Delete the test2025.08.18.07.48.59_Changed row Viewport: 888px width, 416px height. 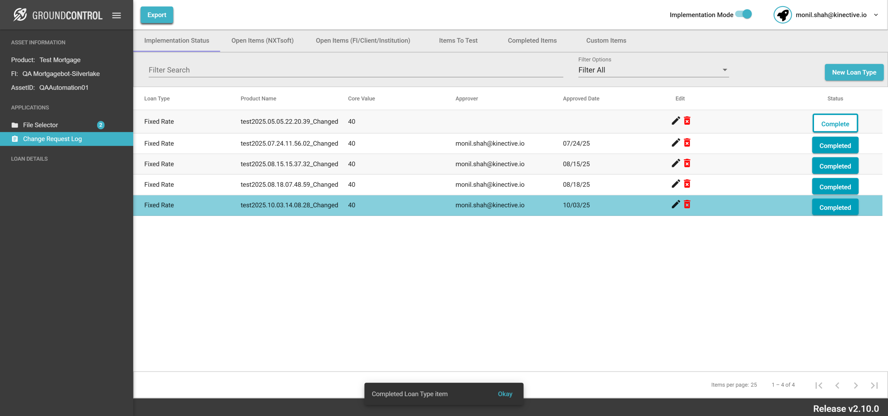687,184
